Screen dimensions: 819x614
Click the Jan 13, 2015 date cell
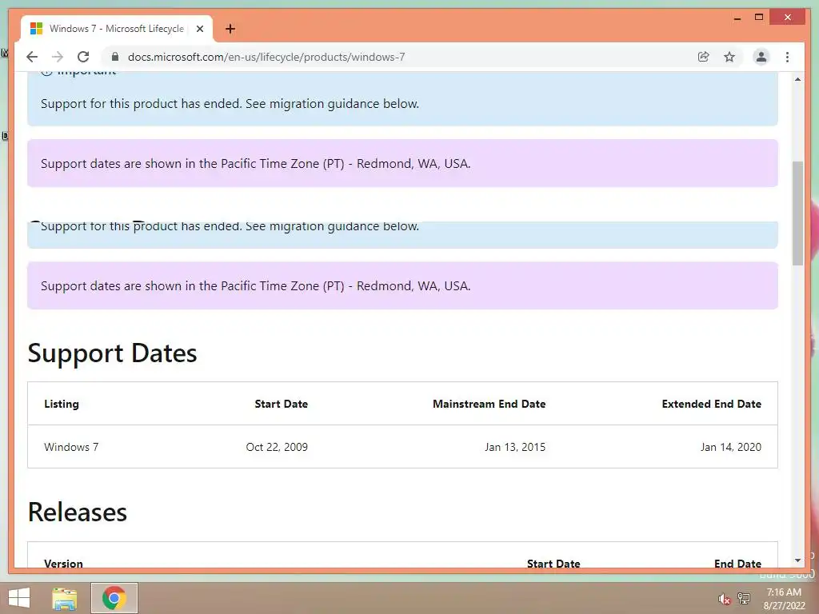(x=515, y=447)
